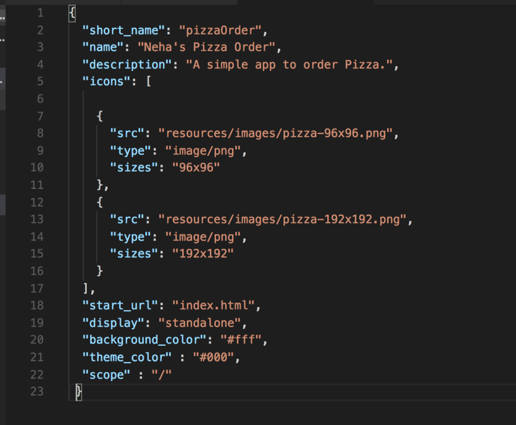Image resolution: width=516 pixels, height=425 pixels.
Task: Click the "icons" key on line 5
Action: 106,82
